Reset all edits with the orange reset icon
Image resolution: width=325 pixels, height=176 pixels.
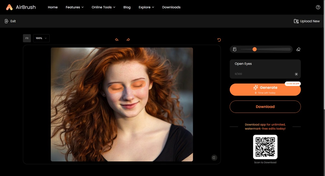point(219,40)
